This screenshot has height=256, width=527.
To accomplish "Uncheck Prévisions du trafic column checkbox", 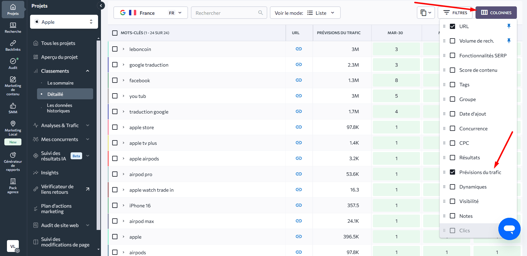I will pyautogui.click(x=453, y=172).
